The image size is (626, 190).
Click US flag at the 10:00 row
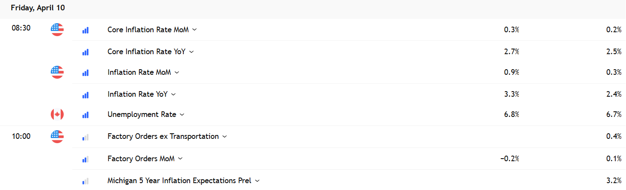point(57,137)
